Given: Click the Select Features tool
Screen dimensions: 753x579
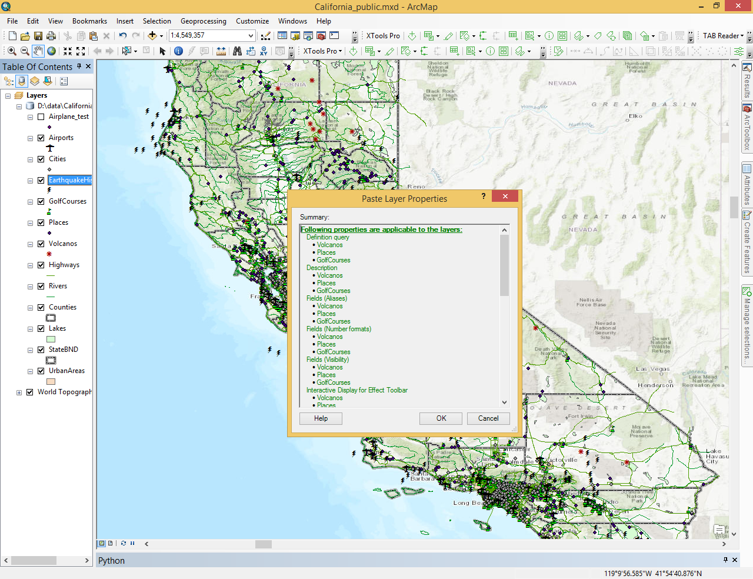Looking at the screenshot, I should 126,51.
